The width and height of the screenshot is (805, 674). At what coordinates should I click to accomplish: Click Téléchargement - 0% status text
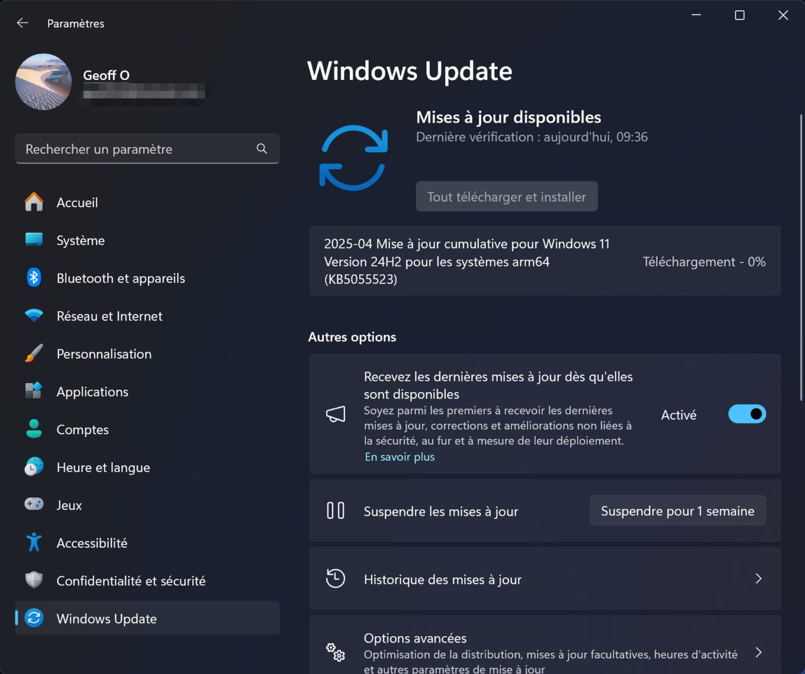704,262
